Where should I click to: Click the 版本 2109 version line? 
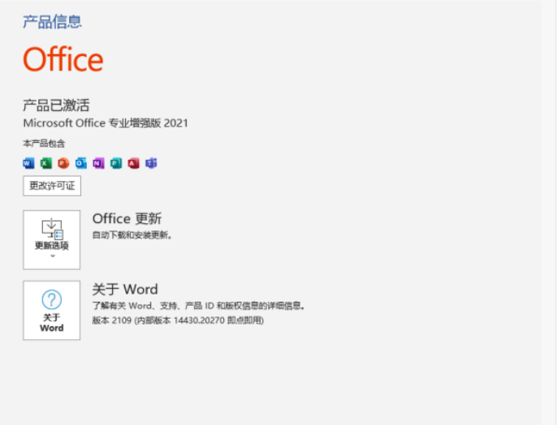(178, 320)
